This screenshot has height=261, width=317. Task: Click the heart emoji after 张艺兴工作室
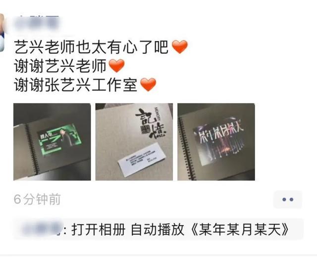point(148,85)
